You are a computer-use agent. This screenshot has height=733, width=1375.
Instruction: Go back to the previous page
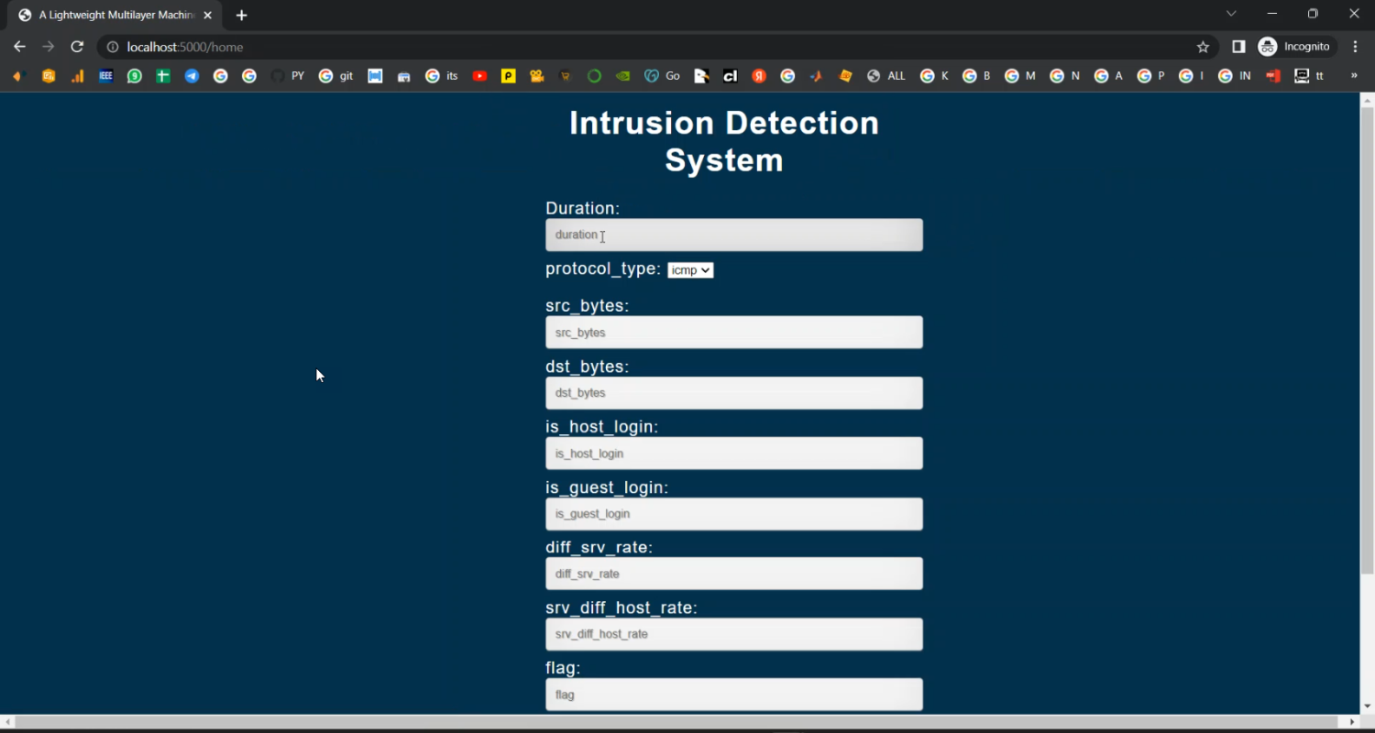pyautogui.click(x=20, y=47)
